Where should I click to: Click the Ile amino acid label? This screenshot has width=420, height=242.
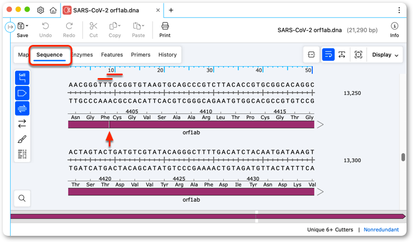(x=238, y=185)
